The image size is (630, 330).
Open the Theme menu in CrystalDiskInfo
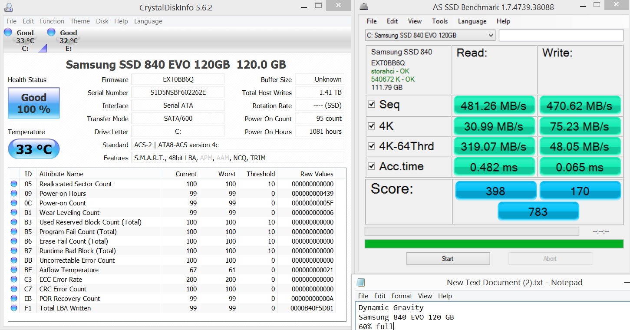pos(80,21)
